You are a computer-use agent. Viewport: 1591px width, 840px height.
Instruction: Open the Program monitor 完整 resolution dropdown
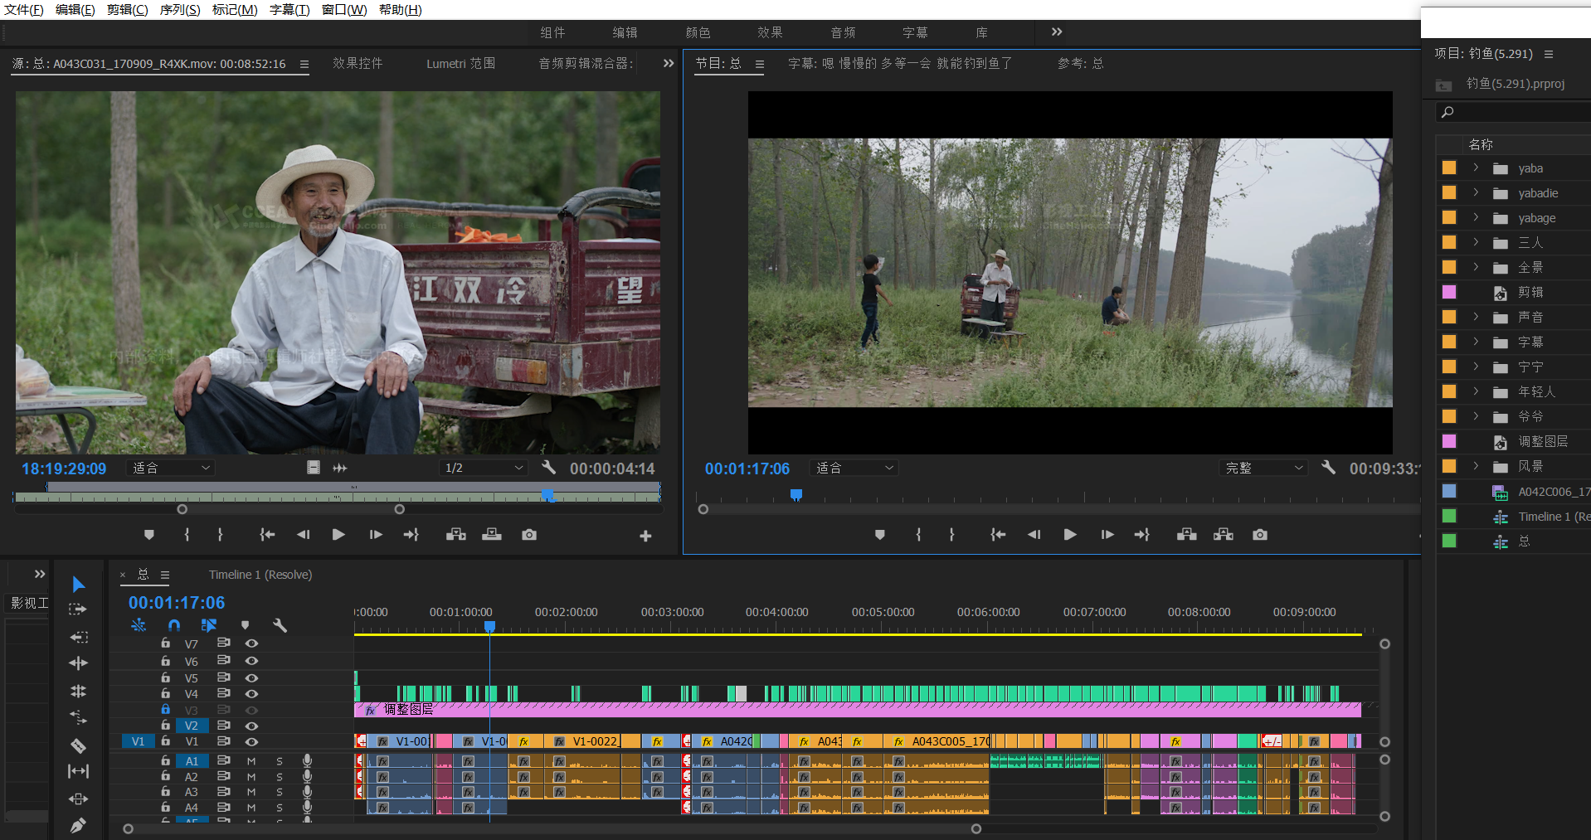[x=1263, y=468]
